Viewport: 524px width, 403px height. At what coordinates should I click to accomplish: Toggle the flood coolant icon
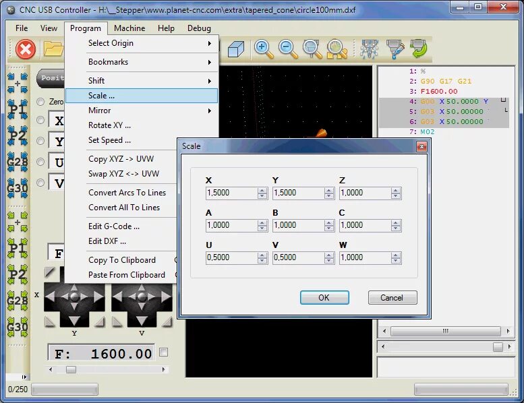(395, 49)
